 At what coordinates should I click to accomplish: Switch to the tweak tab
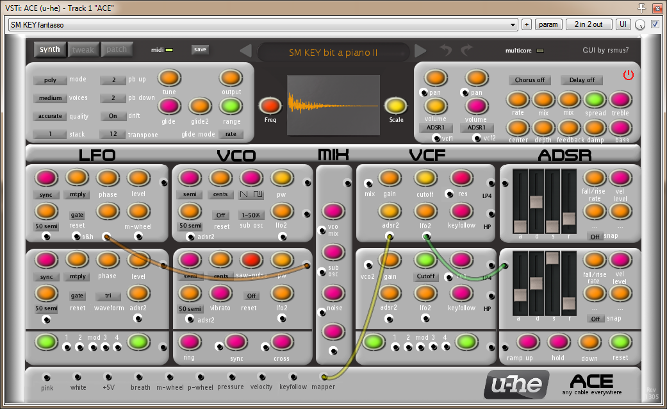tap(83, 49)
